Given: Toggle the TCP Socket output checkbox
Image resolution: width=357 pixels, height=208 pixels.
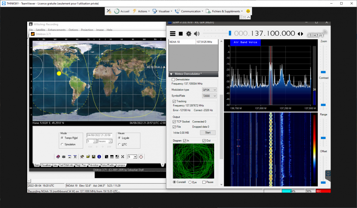Looking at the screenshot, I should pyautogui.click(x=174, y=122).
